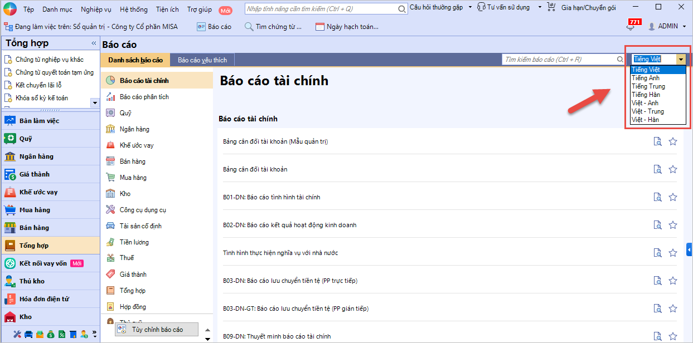
Task: Open the language dropdown arrow
Action: (681, 59)
